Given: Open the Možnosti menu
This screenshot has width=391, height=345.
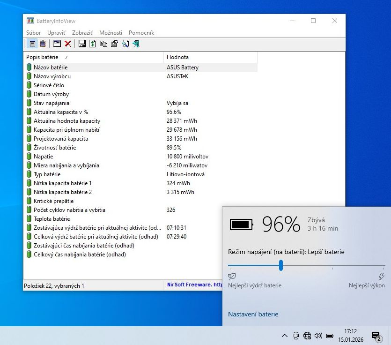Looking at the screenshot, I should [111, 33].
